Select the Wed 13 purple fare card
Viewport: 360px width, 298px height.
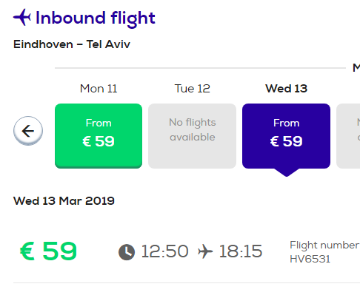click(x=286, y=136)
